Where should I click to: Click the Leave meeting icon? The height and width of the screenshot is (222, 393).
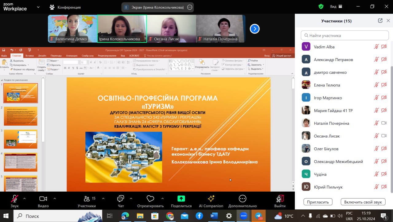pyautogui.click(x=280, y=199)
